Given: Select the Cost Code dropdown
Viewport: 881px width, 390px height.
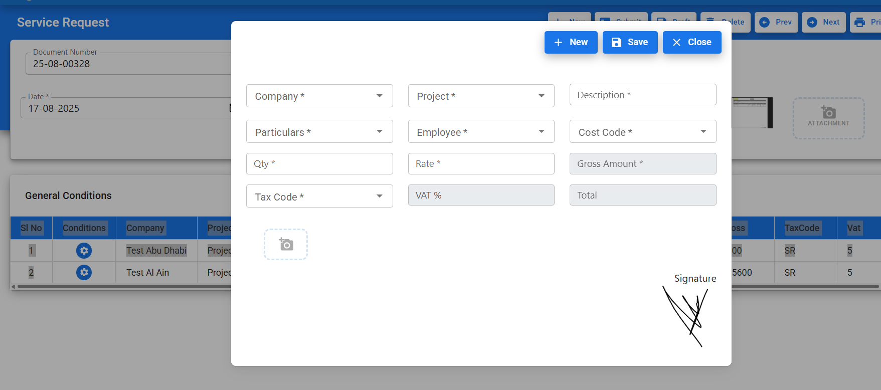Looking at the screenshot, I should pos(642,132).
